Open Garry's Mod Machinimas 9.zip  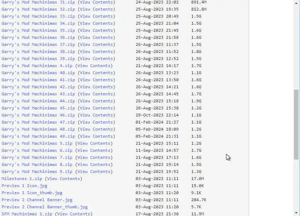point(37,172)
